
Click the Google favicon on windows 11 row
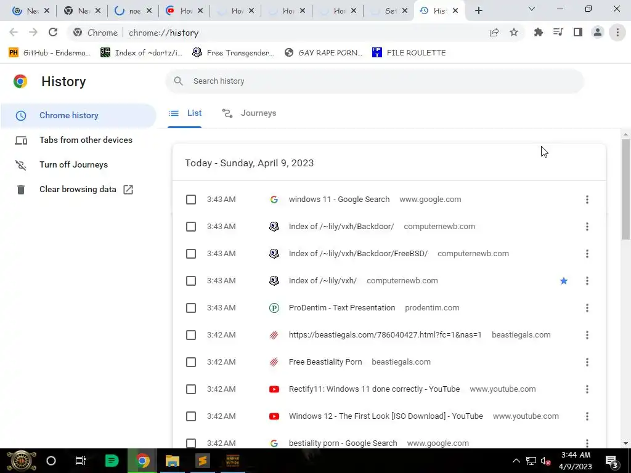click(274, 200)
